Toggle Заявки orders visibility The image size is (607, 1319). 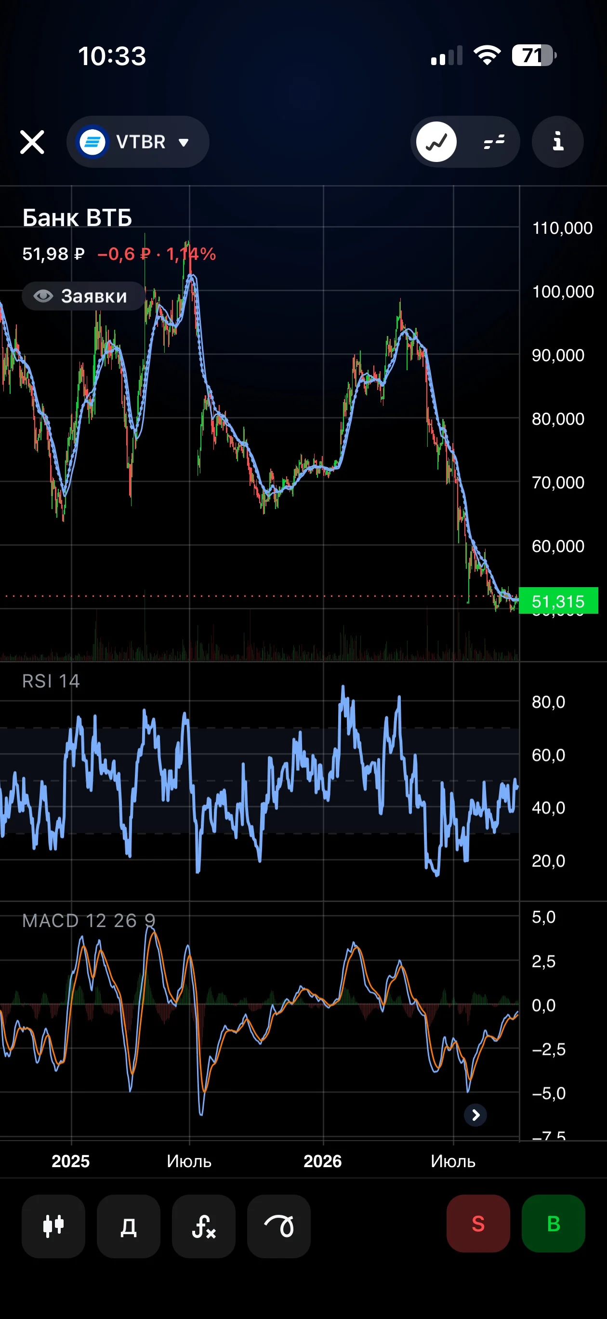tap(83, 296)
